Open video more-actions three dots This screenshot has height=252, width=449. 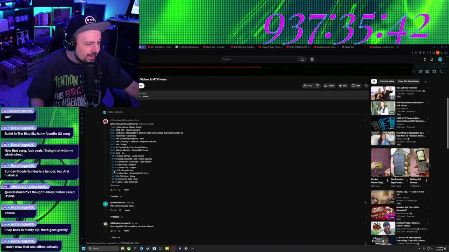tap(366, 85)
